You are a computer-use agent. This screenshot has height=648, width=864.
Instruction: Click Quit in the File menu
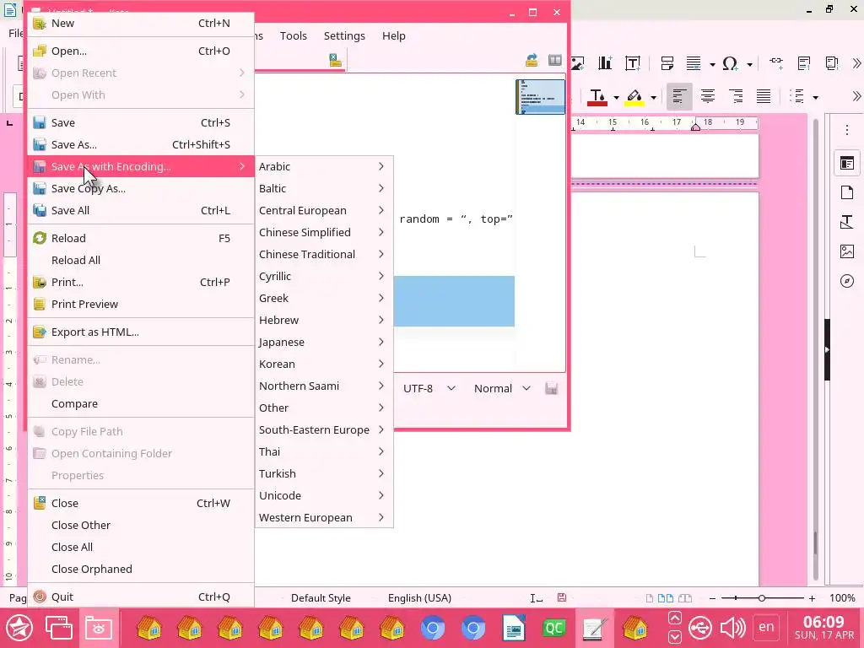click(141, 597)
